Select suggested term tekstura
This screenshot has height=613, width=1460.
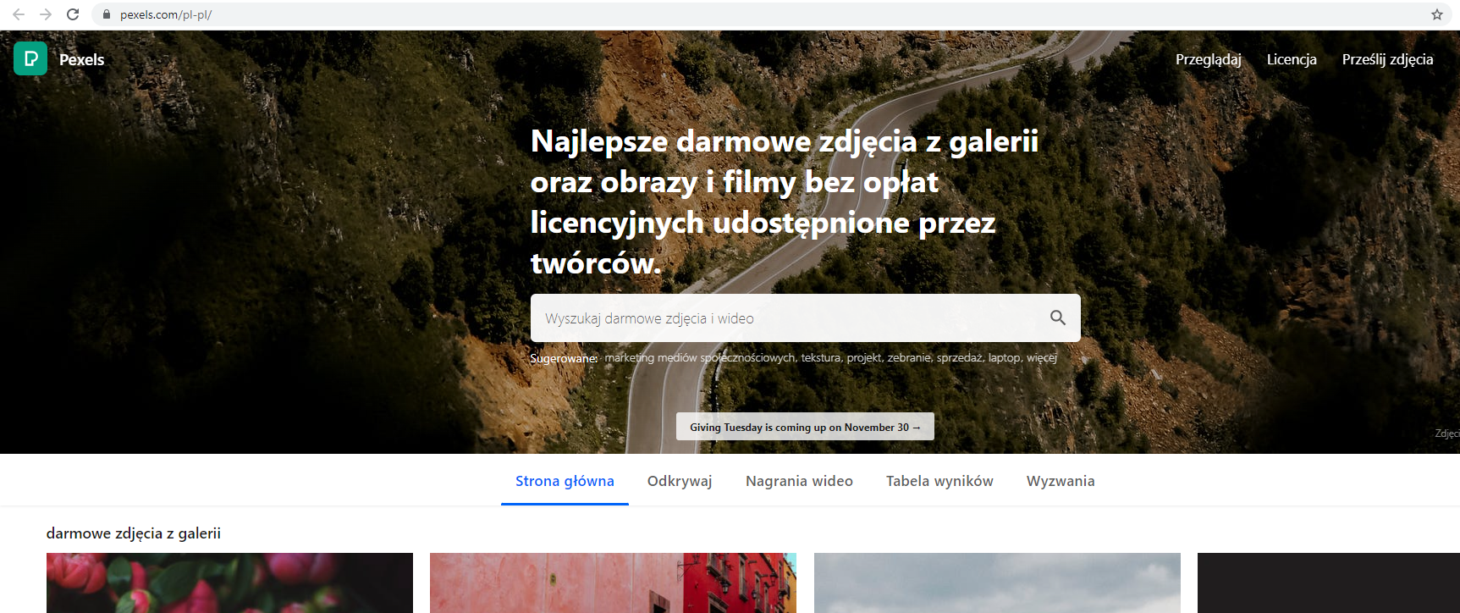click(821, 357)
